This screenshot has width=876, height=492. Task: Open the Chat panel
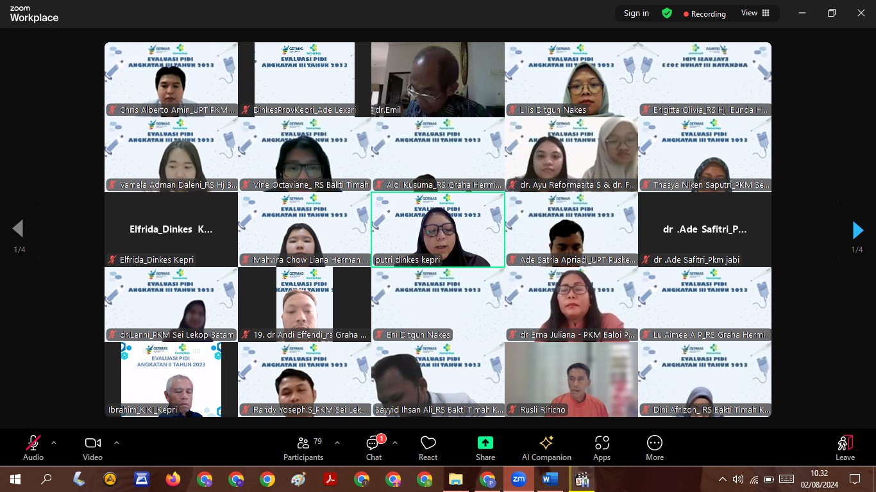click(x=373, y=447)
